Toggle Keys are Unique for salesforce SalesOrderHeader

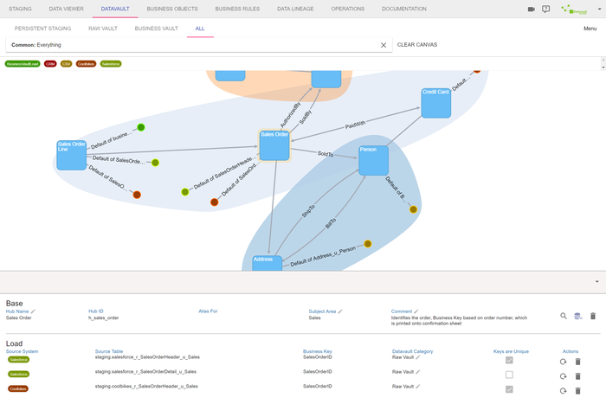click(x=509, y=360)
